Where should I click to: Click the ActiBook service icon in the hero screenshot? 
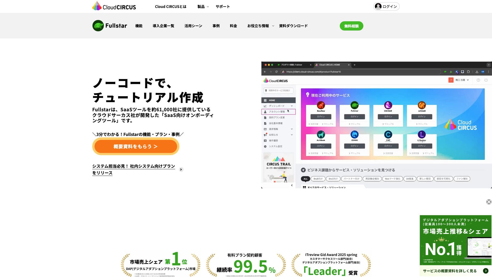point(321,134)
